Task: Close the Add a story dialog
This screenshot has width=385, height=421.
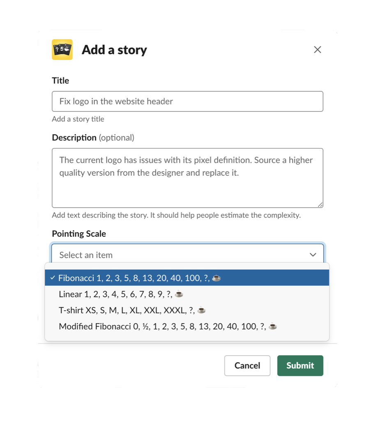Action: (x=317, y=50)
